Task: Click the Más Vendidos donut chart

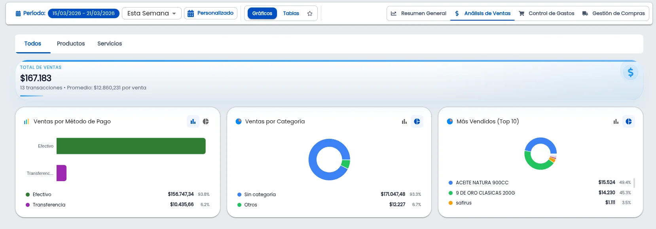Action: pyautogui.click(x=540, y=153)
